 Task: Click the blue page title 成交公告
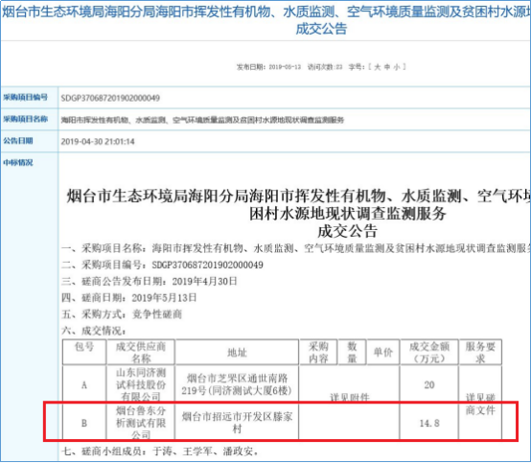(x=321, y=29)
